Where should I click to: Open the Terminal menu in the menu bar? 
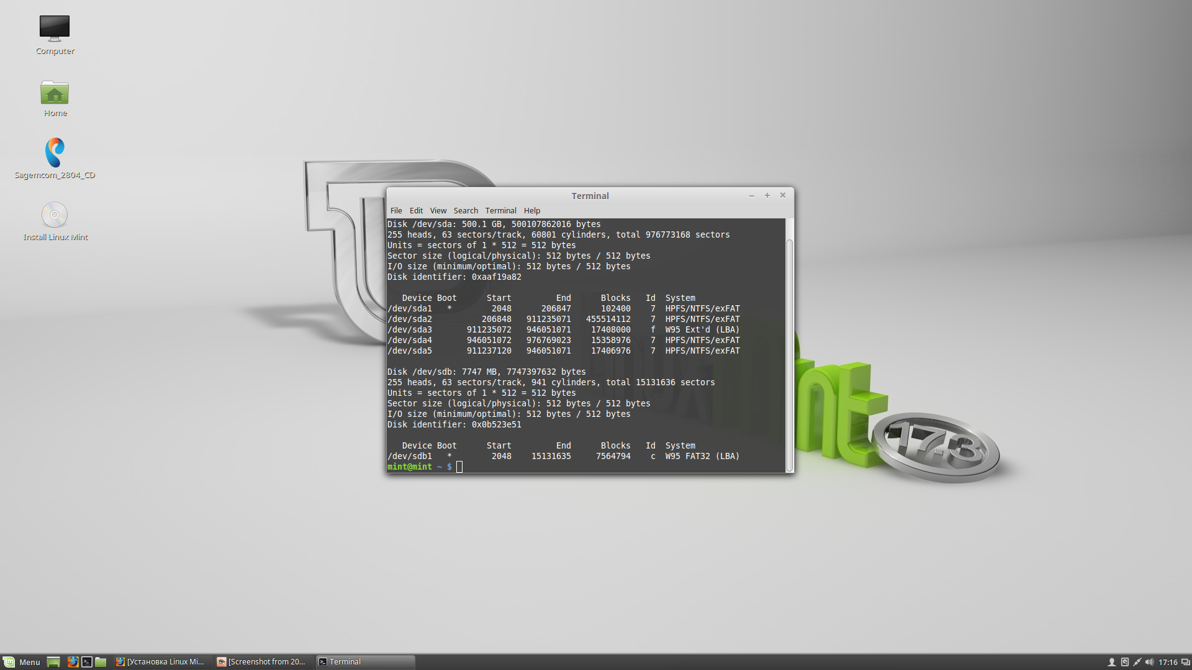pyautogui.click(x=500, y=211)
